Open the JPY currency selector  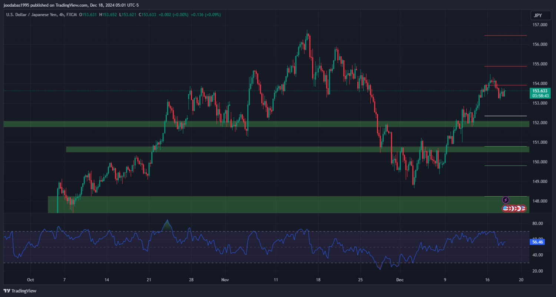[x=537, y=15]
